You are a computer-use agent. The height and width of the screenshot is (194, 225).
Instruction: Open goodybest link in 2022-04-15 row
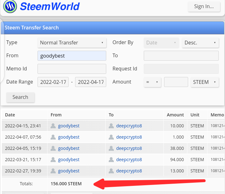pos(68,126)
